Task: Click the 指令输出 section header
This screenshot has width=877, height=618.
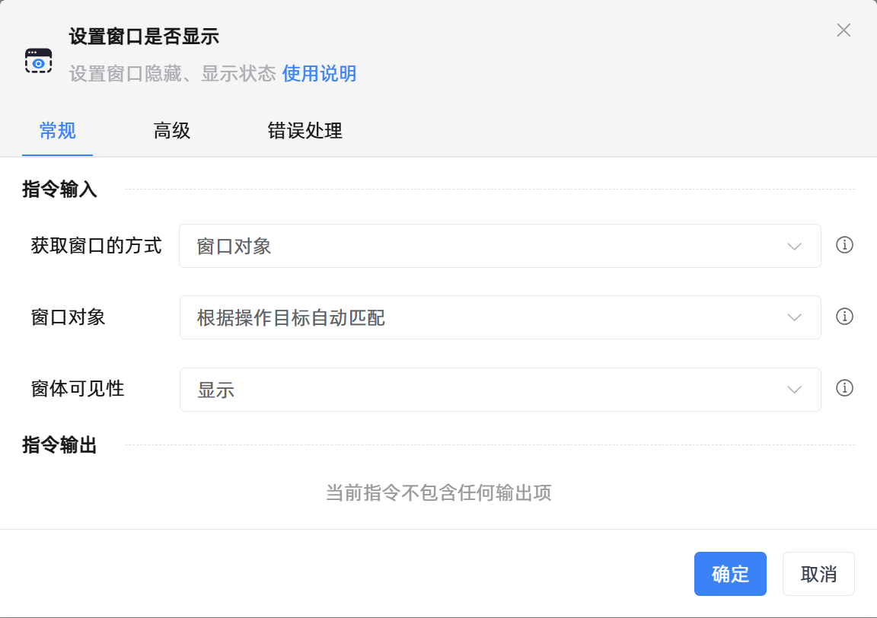Action: (x=59, y=446)
